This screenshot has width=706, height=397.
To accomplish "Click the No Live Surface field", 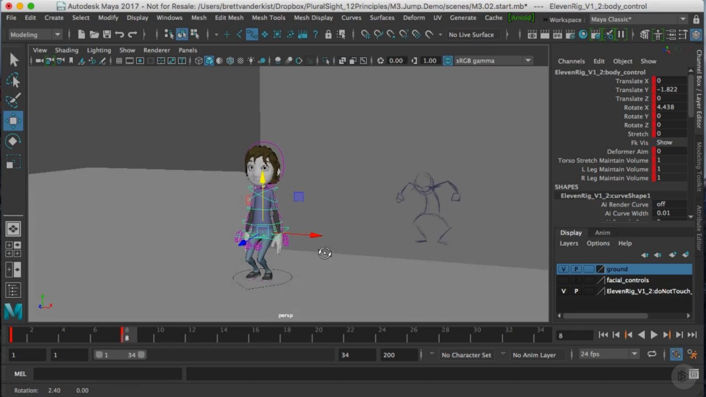I will pyautogui.click(x=471, y=35).
